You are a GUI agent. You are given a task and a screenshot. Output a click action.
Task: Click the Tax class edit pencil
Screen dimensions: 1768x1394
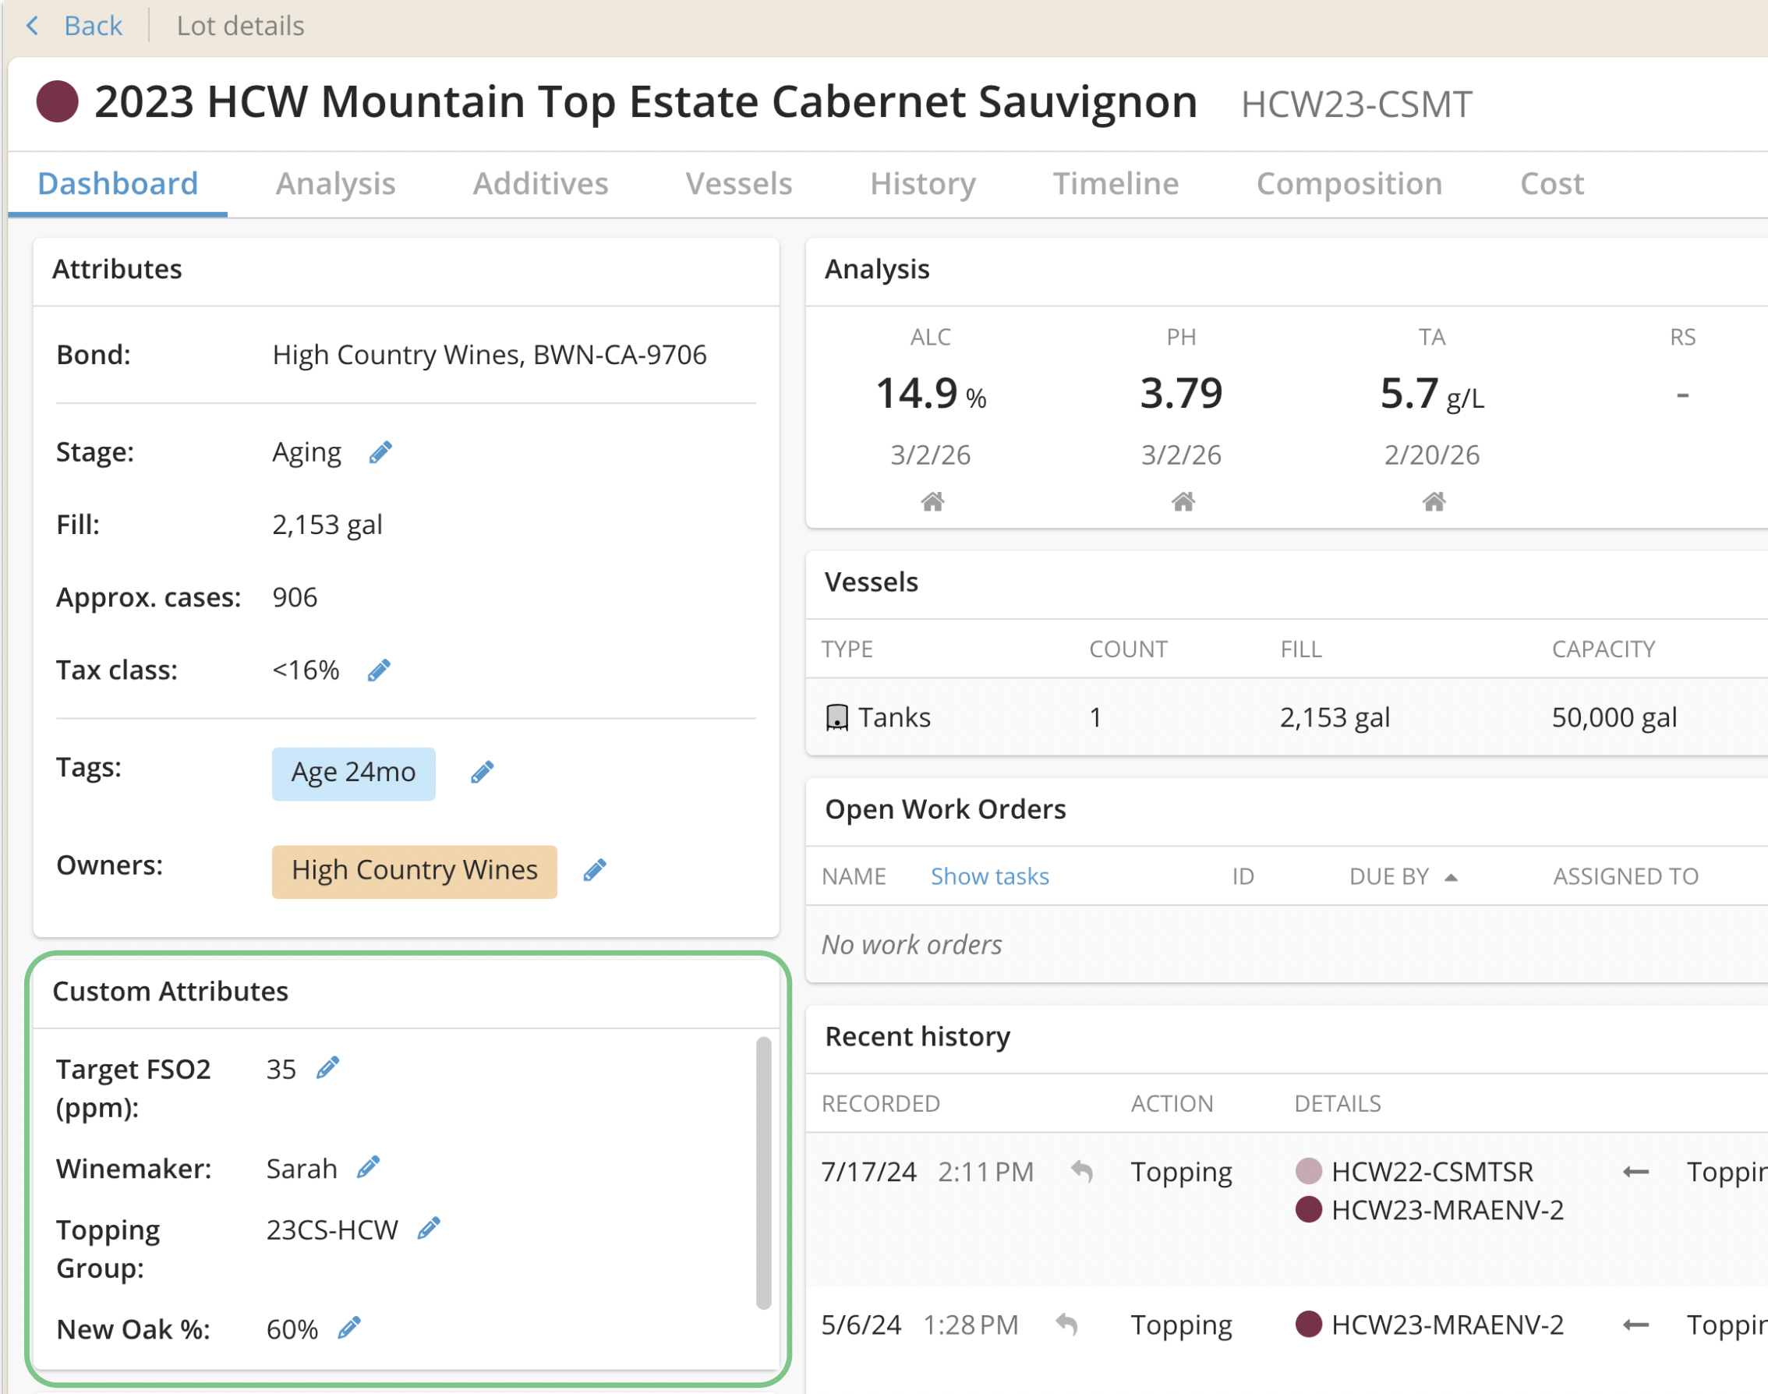(x=379, y=670)
